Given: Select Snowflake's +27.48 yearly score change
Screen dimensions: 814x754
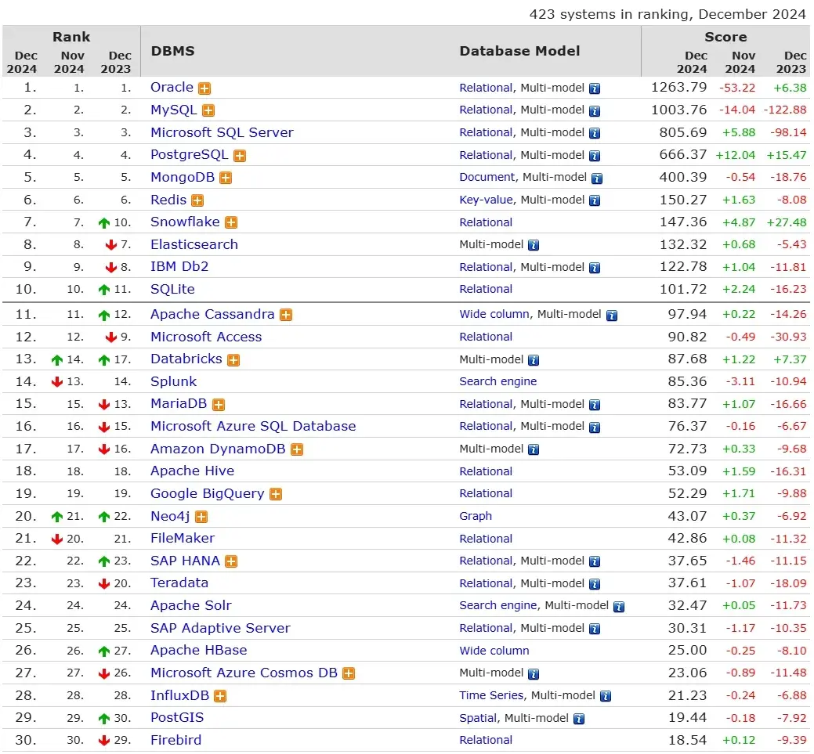Looking at the screenshot, I should (787, 222).
